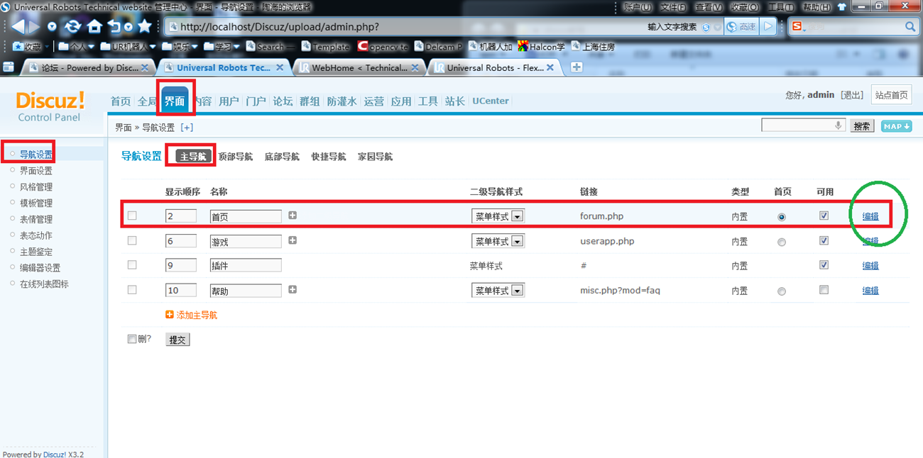This screenshot has height=458, width=923.
Task: Click display order field containing 10
Action: click(x=181, y=290)
